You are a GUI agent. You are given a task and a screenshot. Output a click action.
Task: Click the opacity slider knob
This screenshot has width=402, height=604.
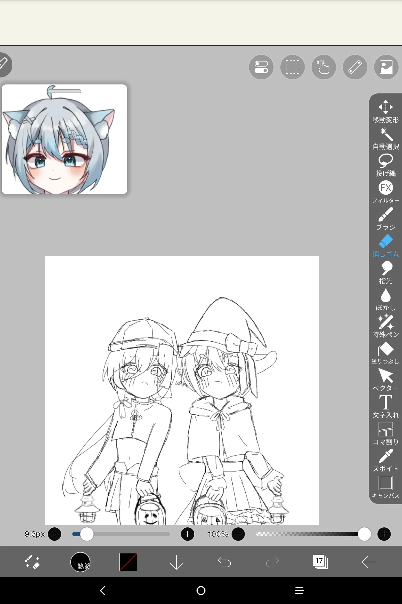(x=364, y=534)
